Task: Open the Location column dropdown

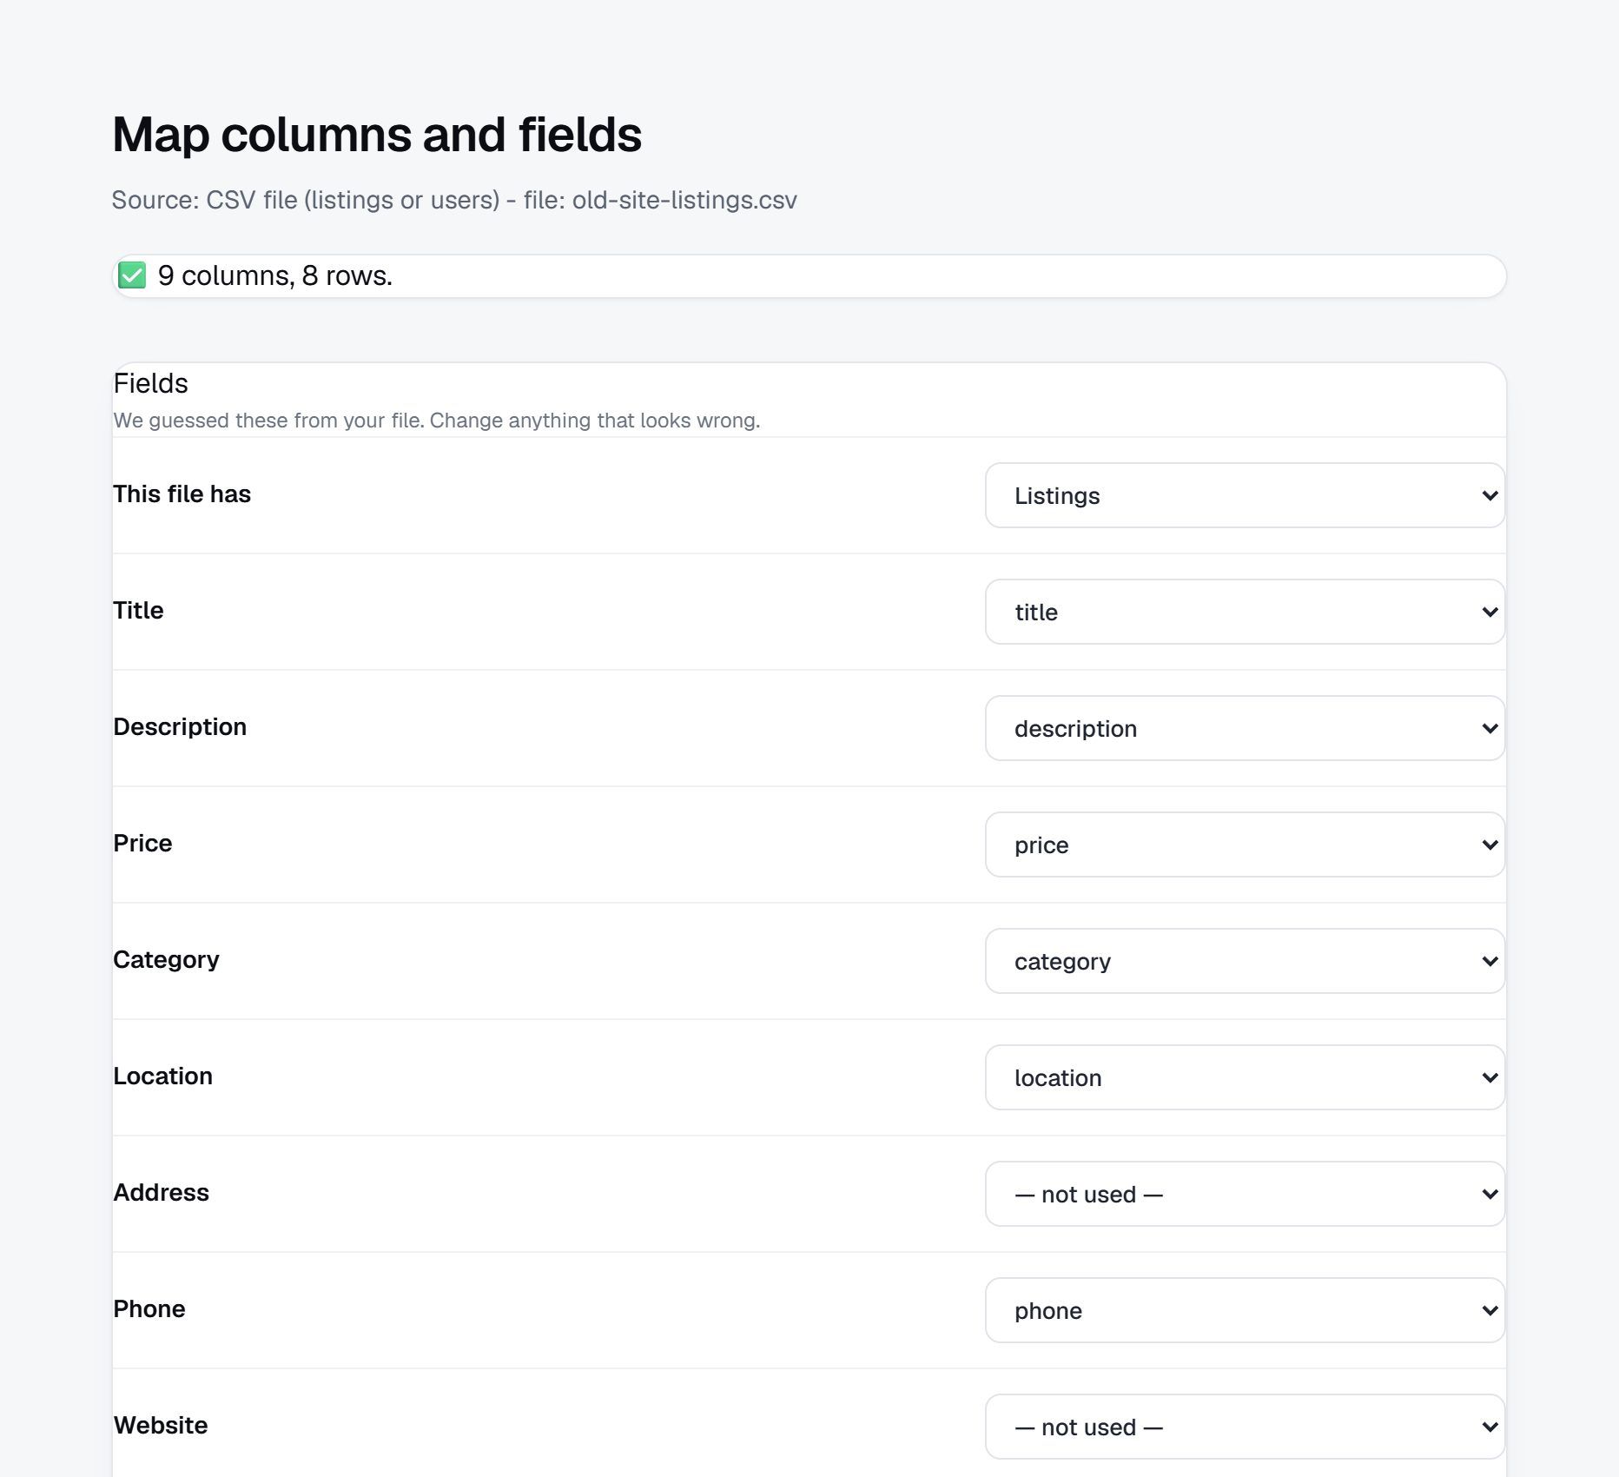Action: pos(1245,1077)
